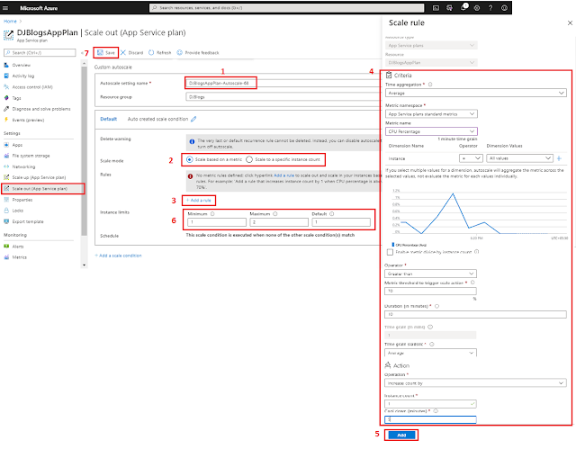Viewport: 576px width, 449px height.
Task: Refresh the scale out page
Action: tap(160, 52)
